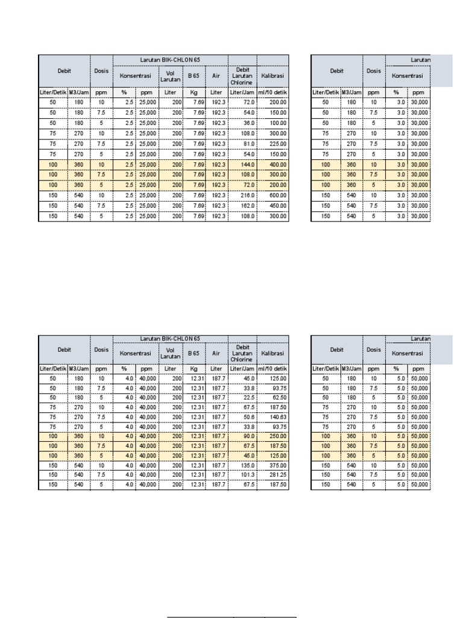
Task: Select the 144.0 Liter/Jam cell in top table
Action: (242, 165)
